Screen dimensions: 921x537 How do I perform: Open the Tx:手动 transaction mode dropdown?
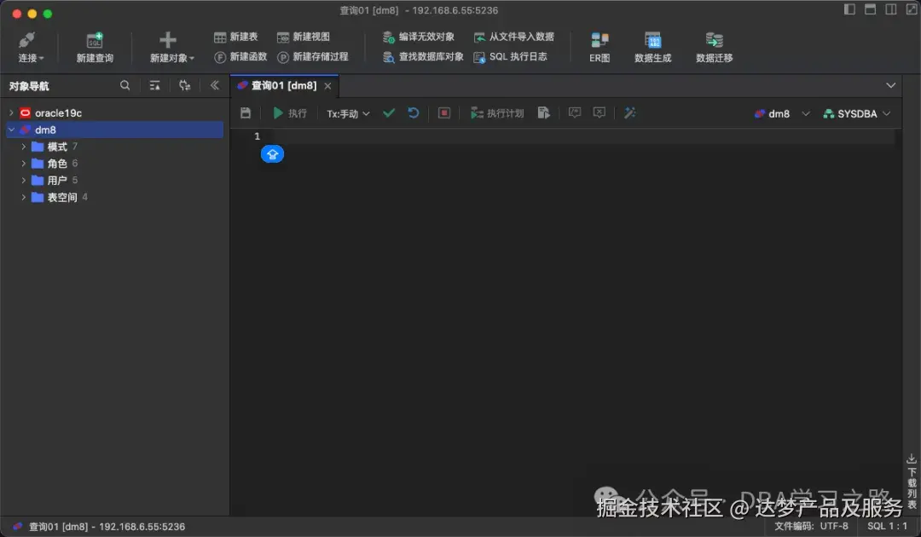click(348, 113)
